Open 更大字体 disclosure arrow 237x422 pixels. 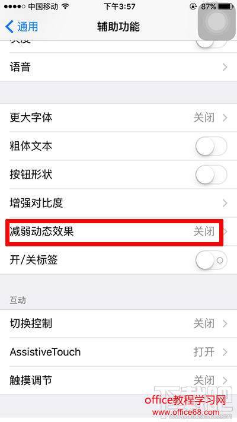(x=225, y=118)
